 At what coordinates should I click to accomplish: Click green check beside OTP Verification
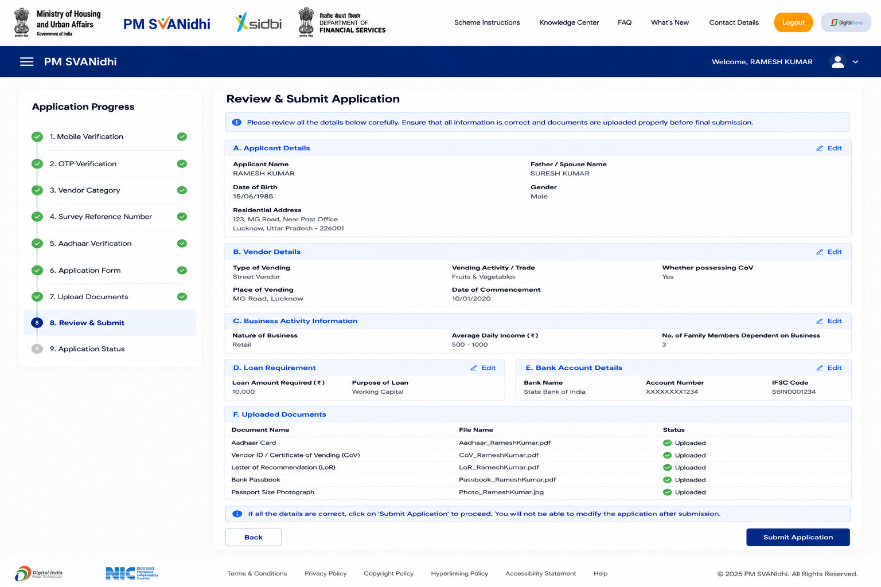tap(182, 164)
